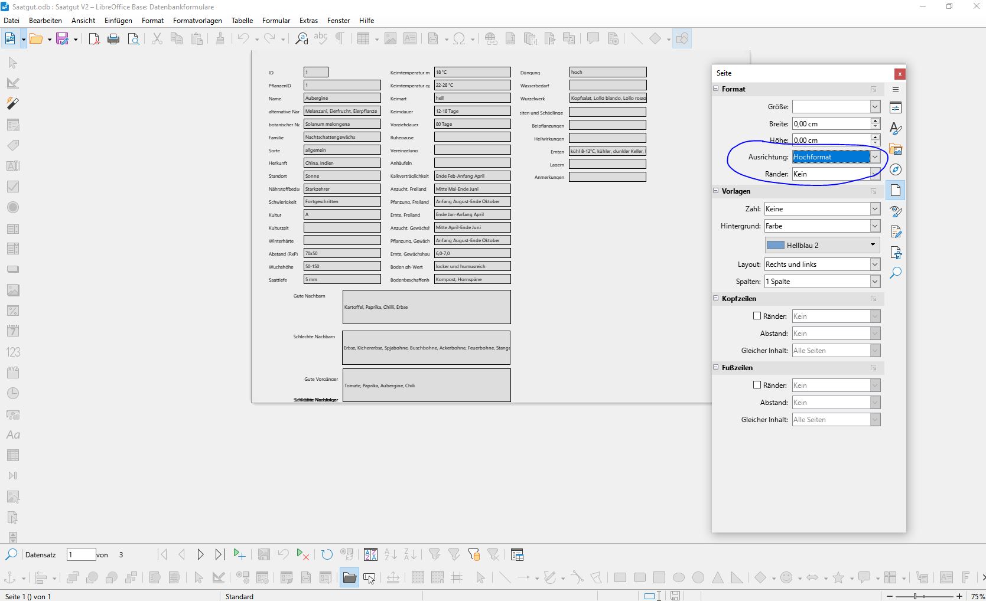Collapse the Fußzeilen section
The width and height of the screenshot is (986, 601).
point(716,367)
